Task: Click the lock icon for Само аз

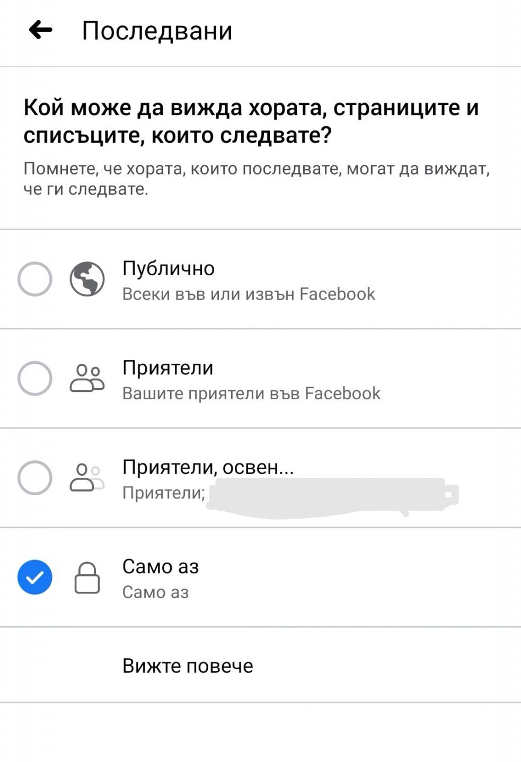Action: [87, 577]
